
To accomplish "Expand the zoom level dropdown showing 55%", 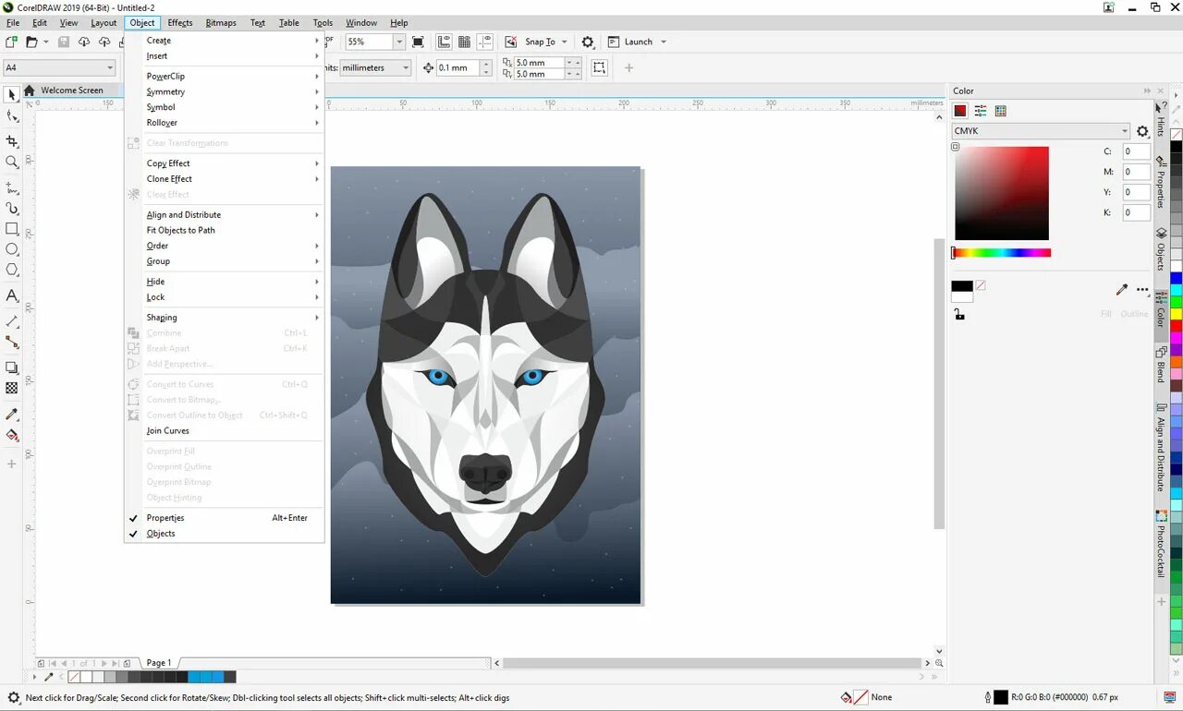I will click(398, 41).
